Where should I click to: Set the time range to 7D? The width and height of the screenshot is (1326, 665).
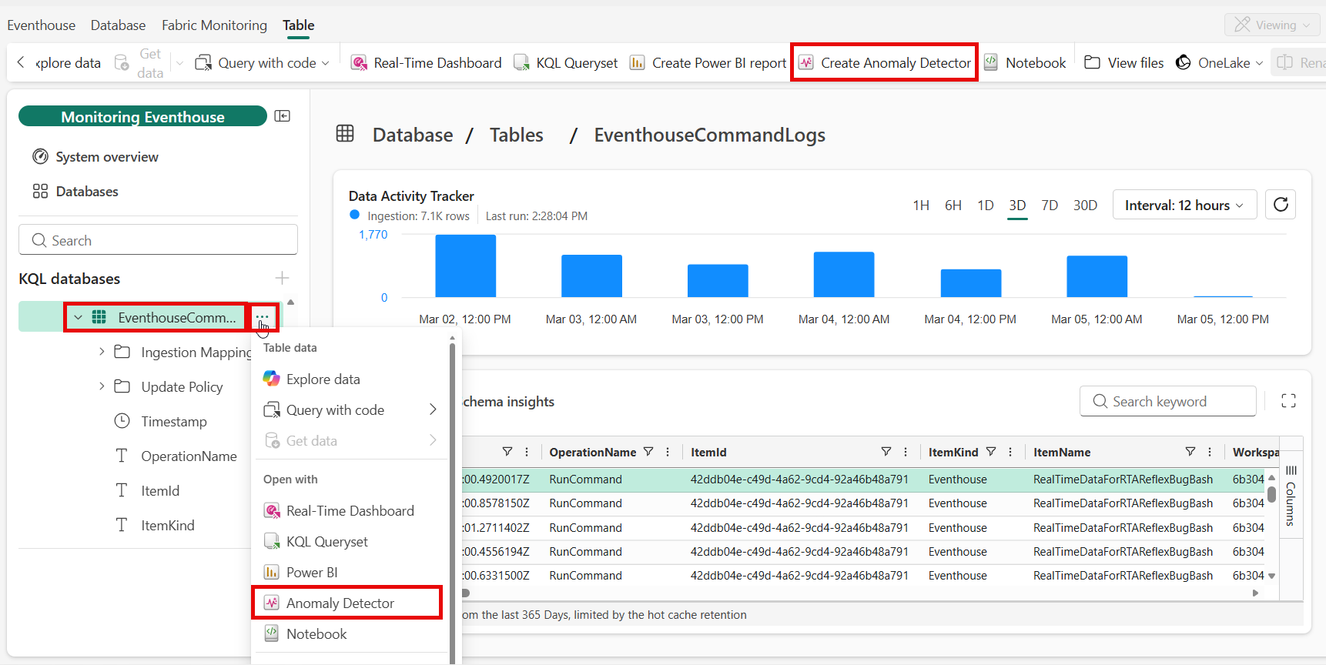1050,206
